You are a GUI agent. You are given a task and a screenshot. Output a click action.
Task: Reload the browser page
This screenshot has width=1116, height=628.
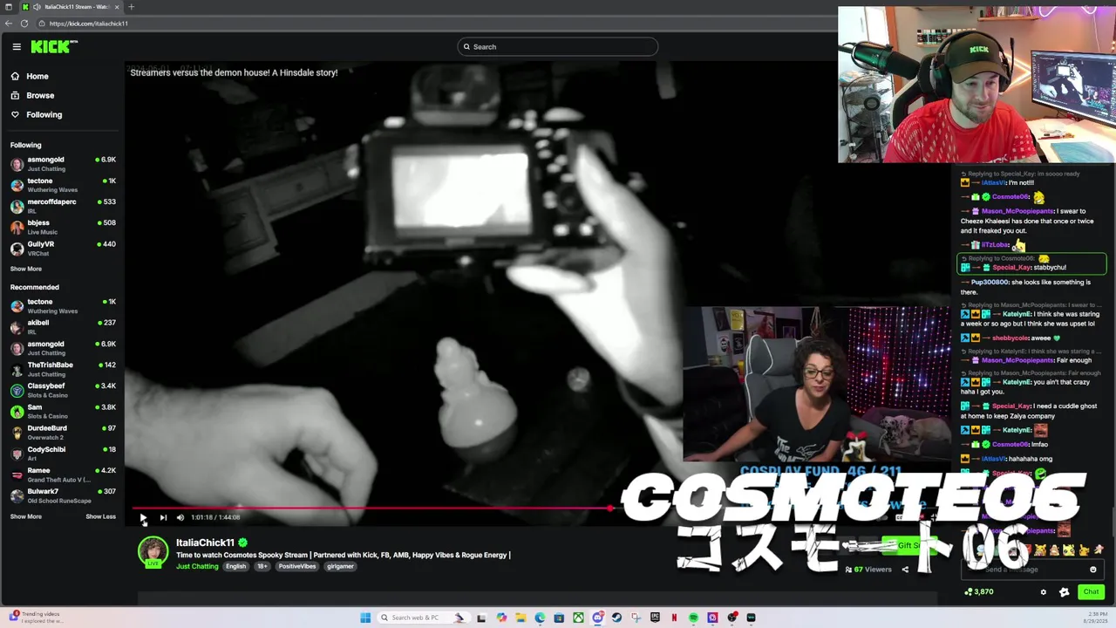tap(24, 24)
